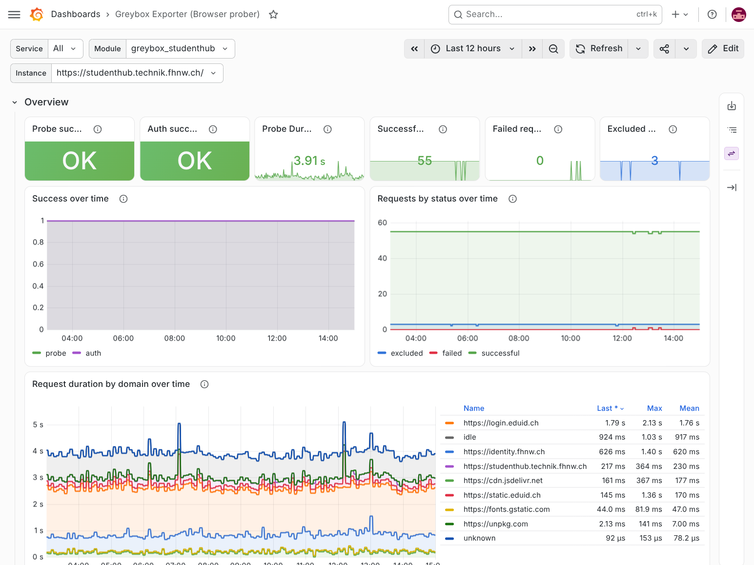
Task: Toggle https://identity.fhnw.ch series
Action: pos(504,452)
